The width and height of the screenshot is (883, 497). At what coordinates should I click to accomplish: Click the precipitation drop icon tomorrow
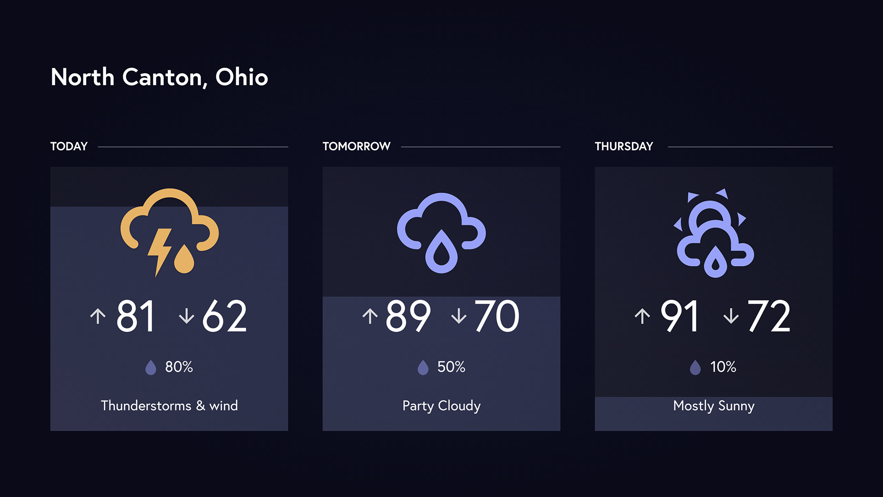tap(420, 364)
